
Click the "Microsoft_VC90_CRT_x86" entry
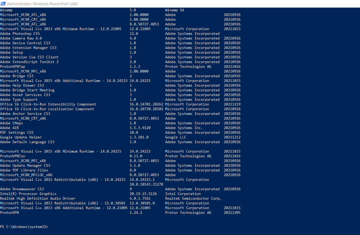point(23,20)
